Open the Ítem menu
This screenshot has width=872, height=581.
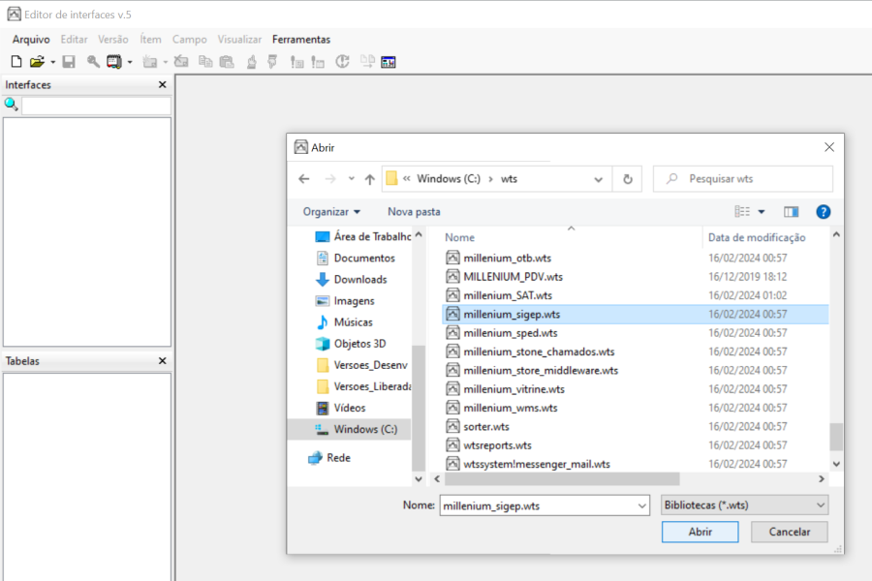(150, 40)
